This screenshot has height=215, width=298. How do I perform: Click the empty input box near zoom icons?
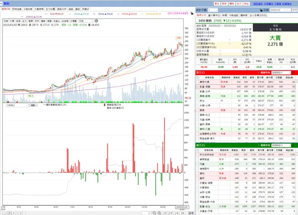click(145, 213)
